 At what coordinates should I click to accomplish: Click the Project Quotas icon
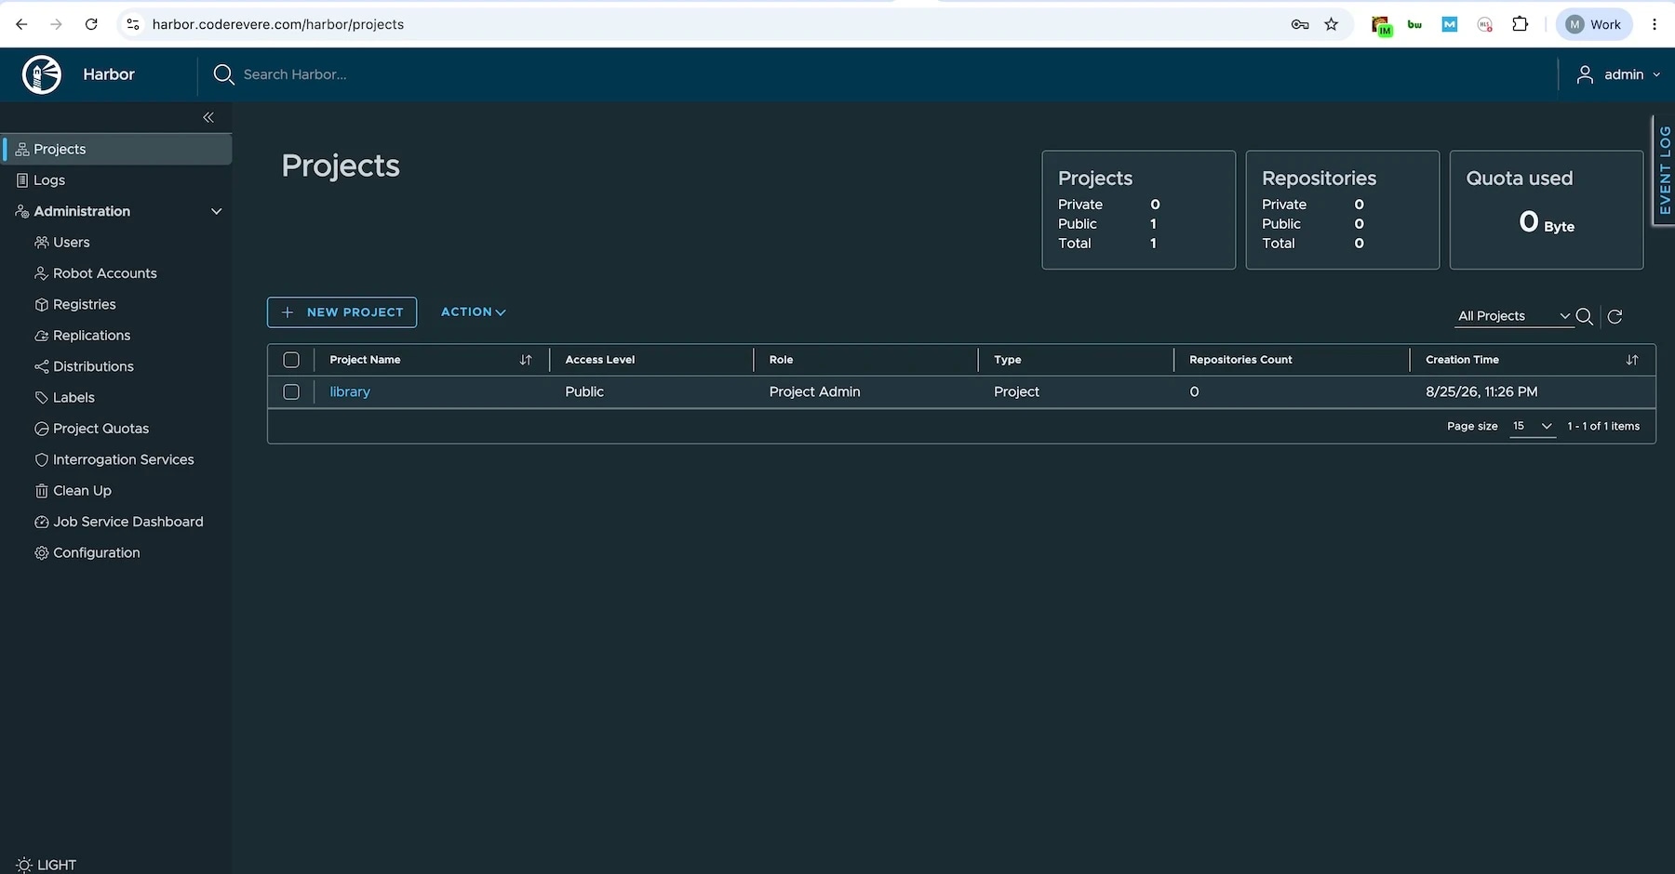(x=41, y=429)
